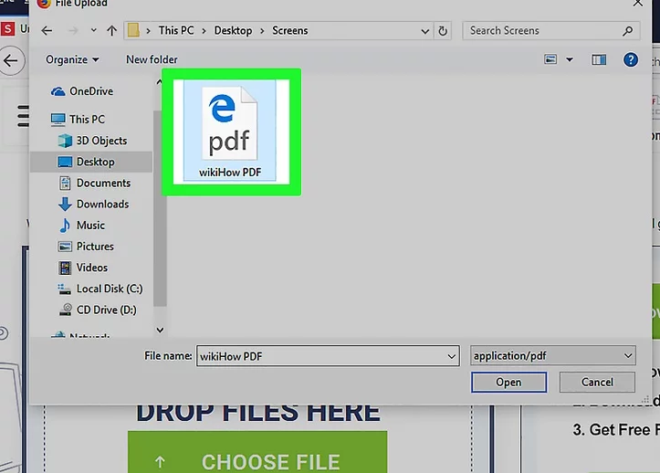660x473 pixels.
Task: Expand the address bar history dropdown
Action: coord(424,31)
